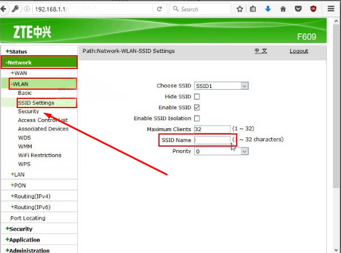The image size is (341, 253).
Task: Open Associated Devices page
Action: (43, 129)
